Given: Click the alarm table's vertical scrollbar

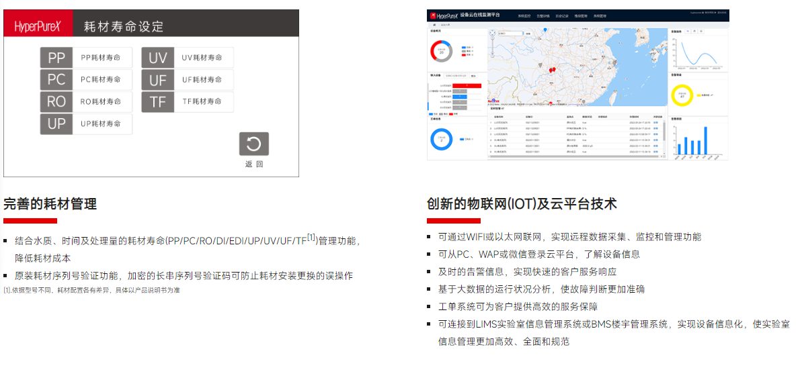Looking at the screenshot, I should coord(664,131).
